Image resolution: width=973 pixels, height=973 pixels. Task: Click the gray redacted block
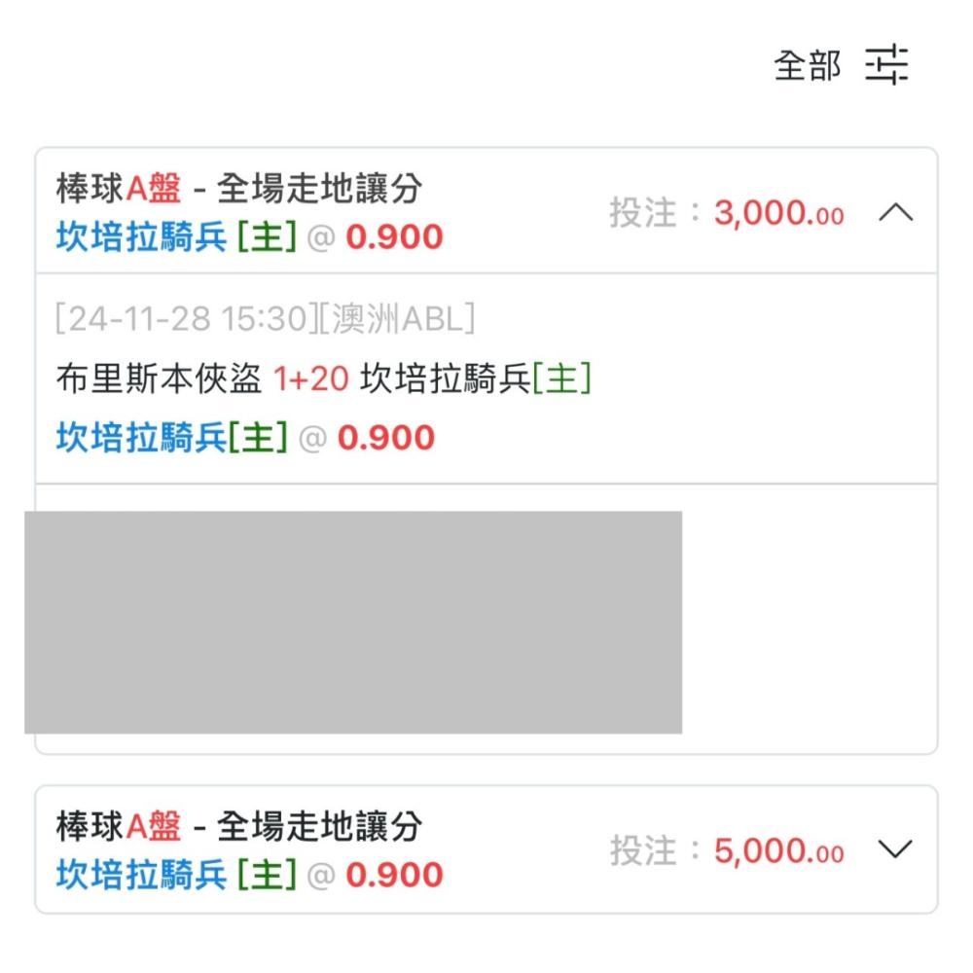tap(353, 623)
